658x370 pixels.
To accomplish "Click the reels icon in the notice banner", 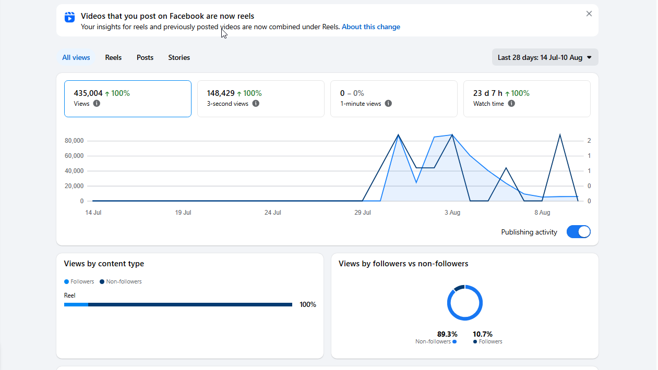I will click(x=69, y=17).
